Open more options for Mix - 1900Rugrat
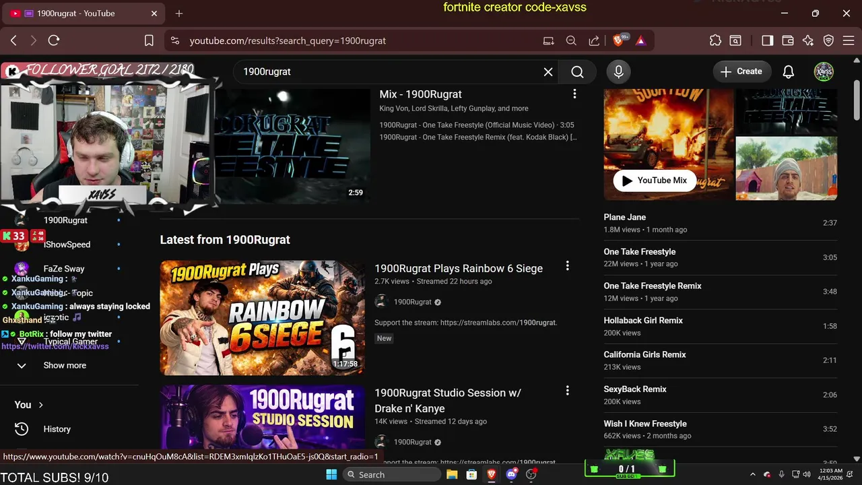 point(574,94)
